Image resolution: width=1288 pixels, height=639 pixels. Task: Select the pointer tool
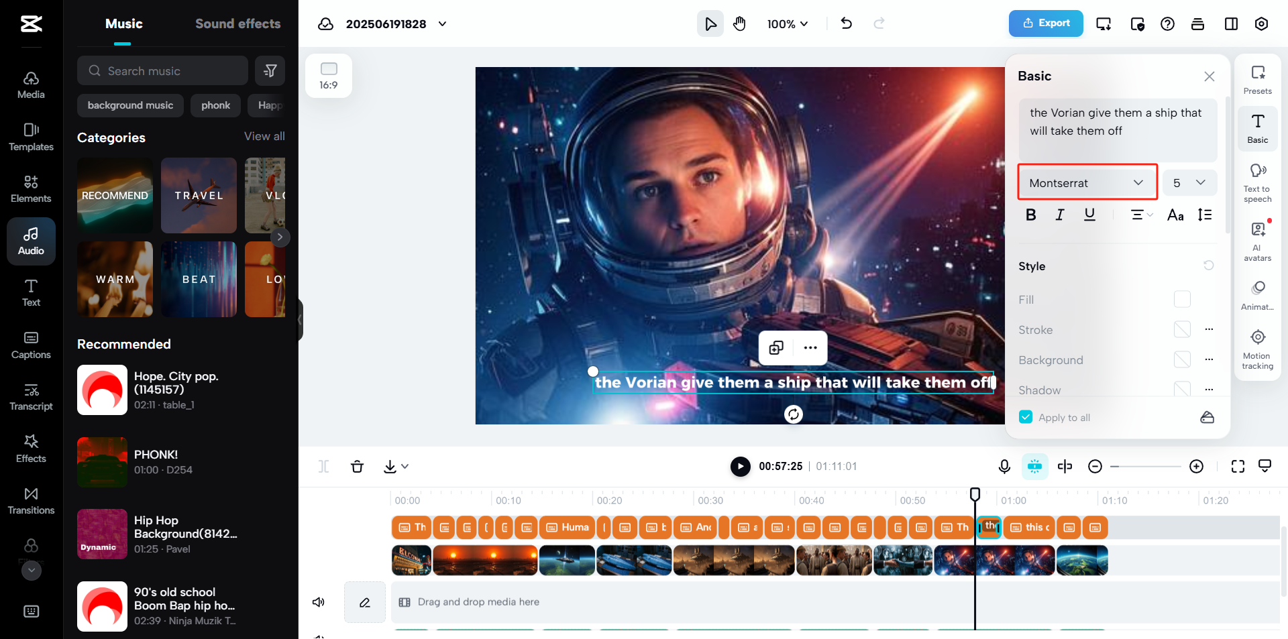point(710,24)
